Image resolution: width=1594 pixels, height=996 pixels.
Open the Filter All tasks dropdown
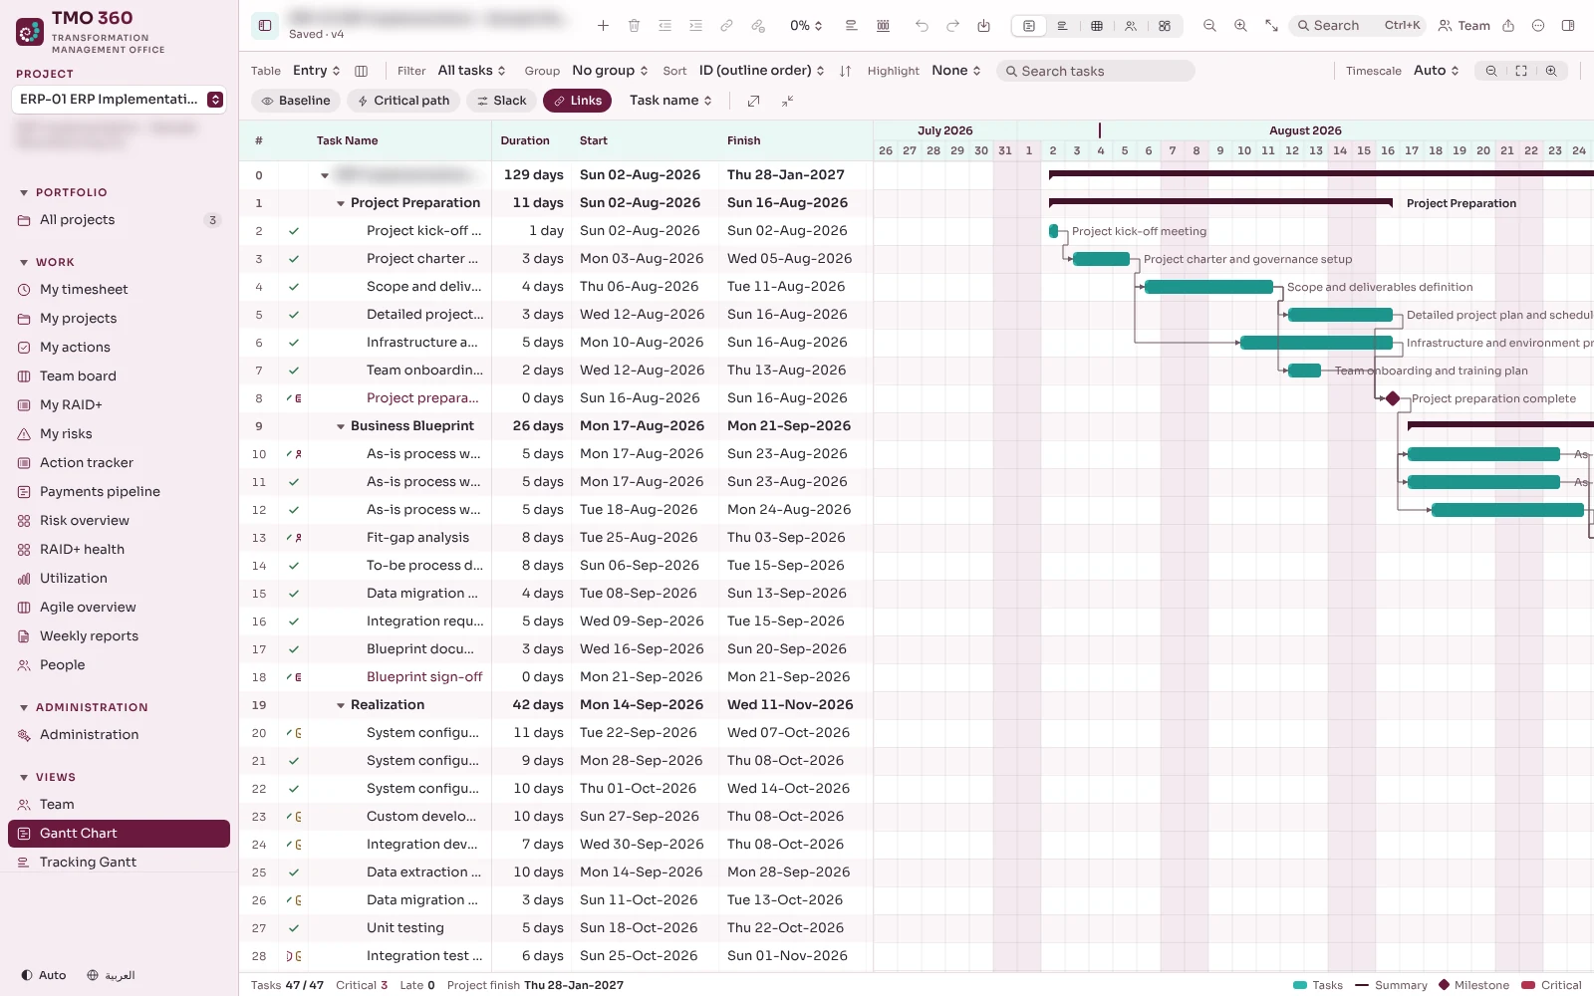coord(472,71)
